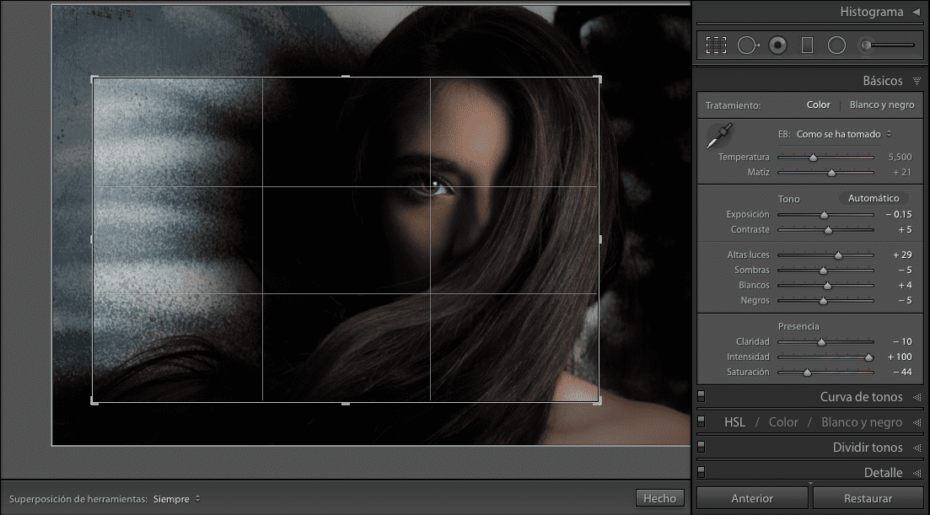930x515 pixels.
Task: Pick the Radial Filter tool
Action: [836, 46]
